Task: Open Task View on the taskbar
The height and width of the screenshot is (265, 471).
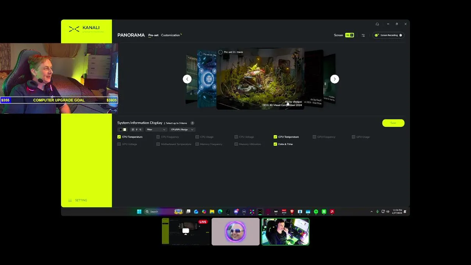Action: pyautogui.click(x=188, y=212)
